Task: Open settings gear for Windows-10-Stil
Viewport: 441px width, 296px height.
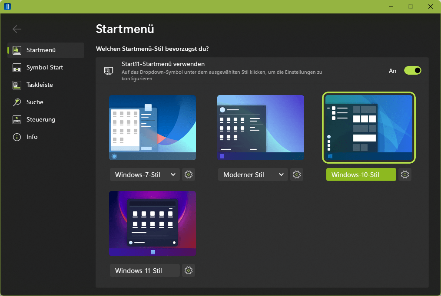Action: [405, 174]
